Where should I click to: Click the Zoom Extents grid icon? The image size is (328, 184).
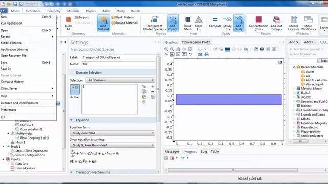pos(190,49)
